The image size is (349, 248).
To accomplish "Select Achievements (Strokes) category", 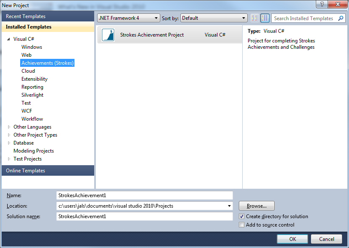I will tap(48, 63).
